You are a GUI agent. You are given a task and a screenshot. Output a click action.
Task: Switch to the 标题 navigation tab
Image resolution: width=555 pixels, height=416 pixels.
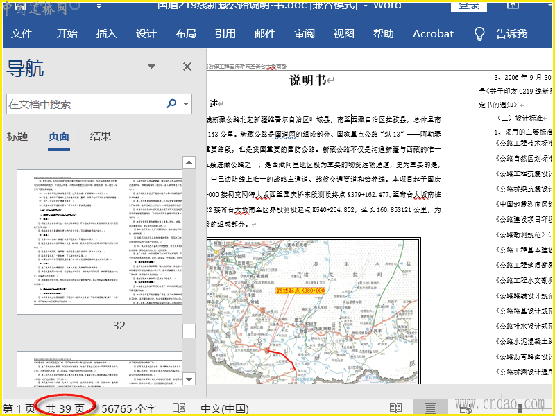[x=17, y=137]
